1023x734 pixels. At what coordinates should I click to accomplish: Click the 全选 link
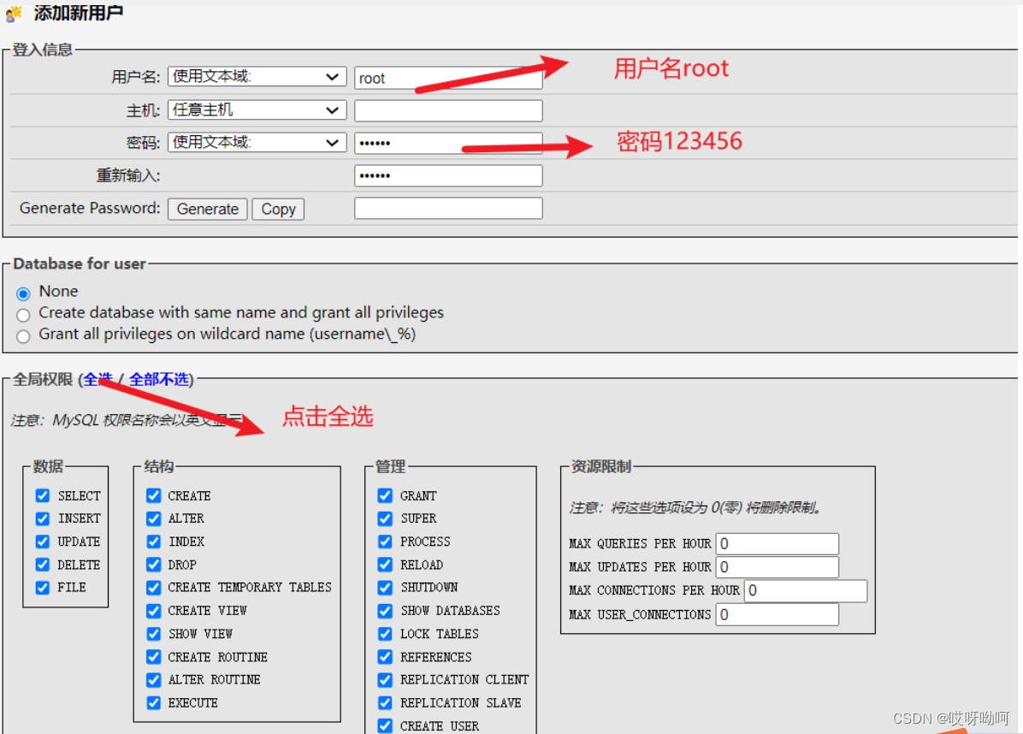pyautogui.click(x=98, y=379)
